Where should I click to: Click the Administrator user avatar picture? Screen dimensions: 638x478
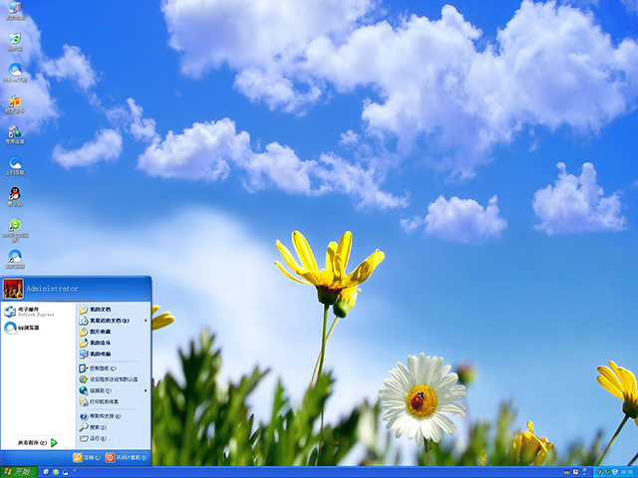pyautogui.click(x=13, y=289)
